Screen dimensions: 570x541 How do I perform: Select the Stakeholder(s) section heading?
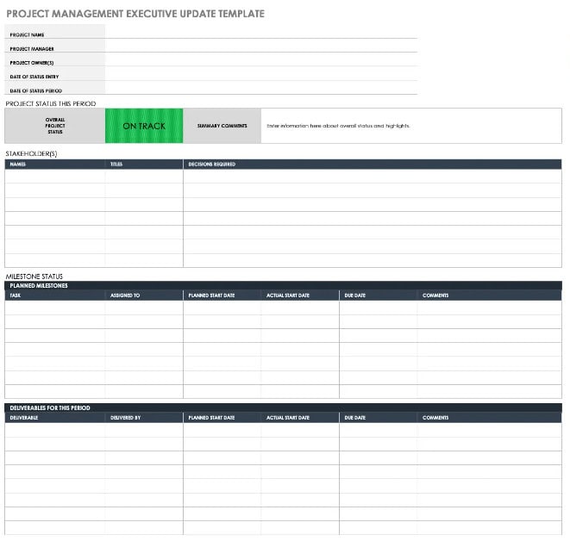coord(31,153)
